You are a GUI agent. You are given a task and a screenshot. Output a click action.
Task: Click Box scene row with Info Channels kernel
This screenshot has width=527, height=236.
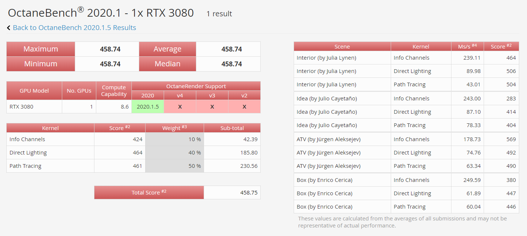[406, 180]
